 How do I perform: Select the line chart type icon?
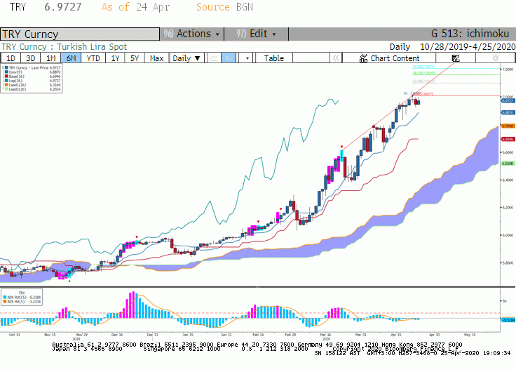click(x=215, y=58)
